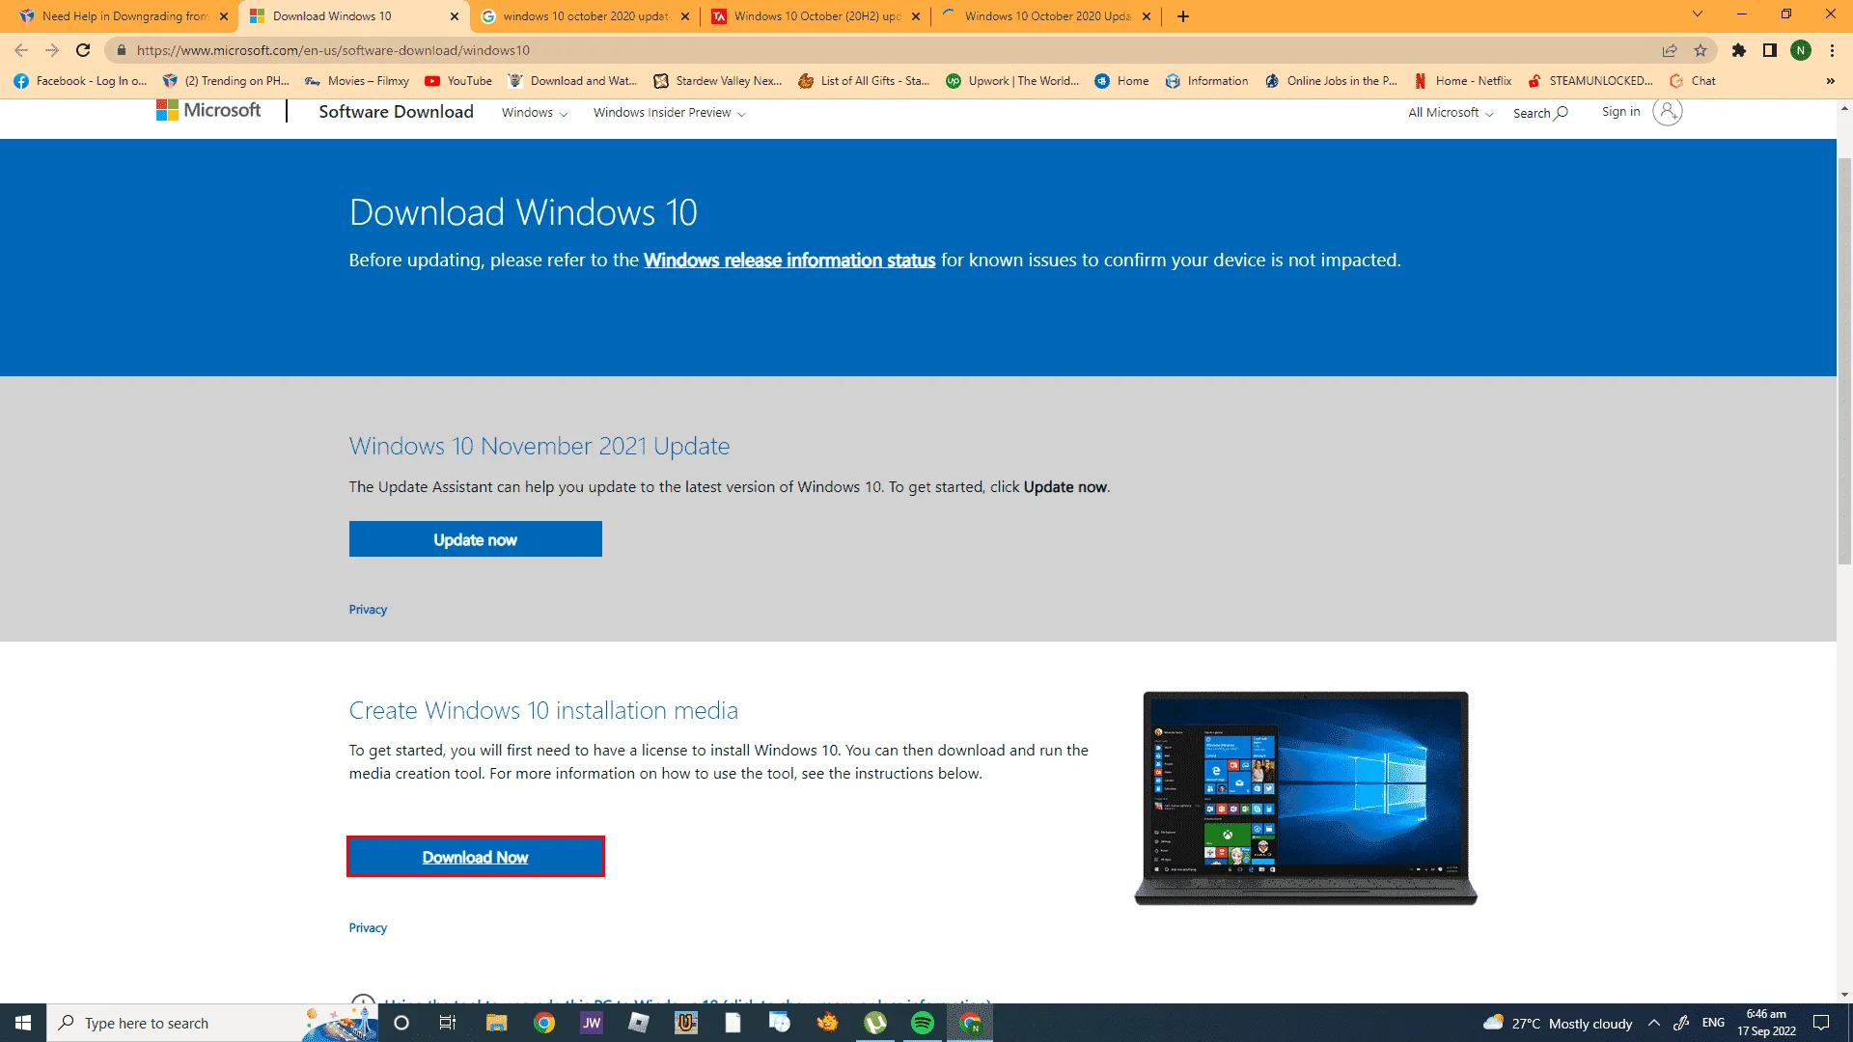
Task: Open the weather widget on taskbar
Action: click(x=1558, y=1023)
